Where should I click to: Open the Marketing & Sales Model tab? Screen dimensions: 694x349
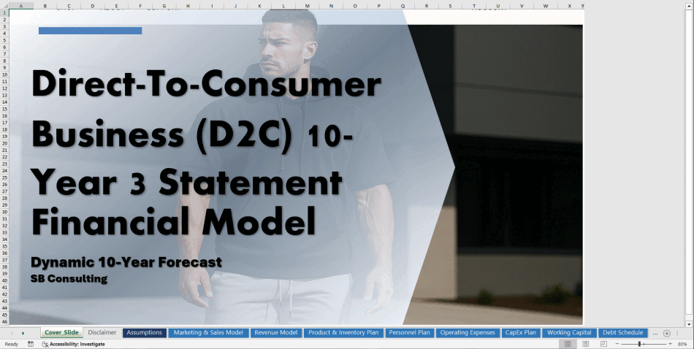[x=208, y=333]
